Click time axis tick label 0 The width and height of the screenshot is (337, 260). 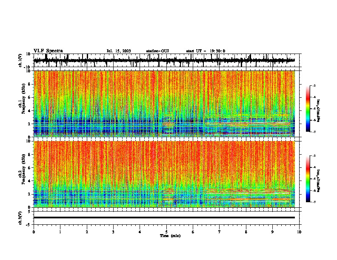[x=34, y=232]
